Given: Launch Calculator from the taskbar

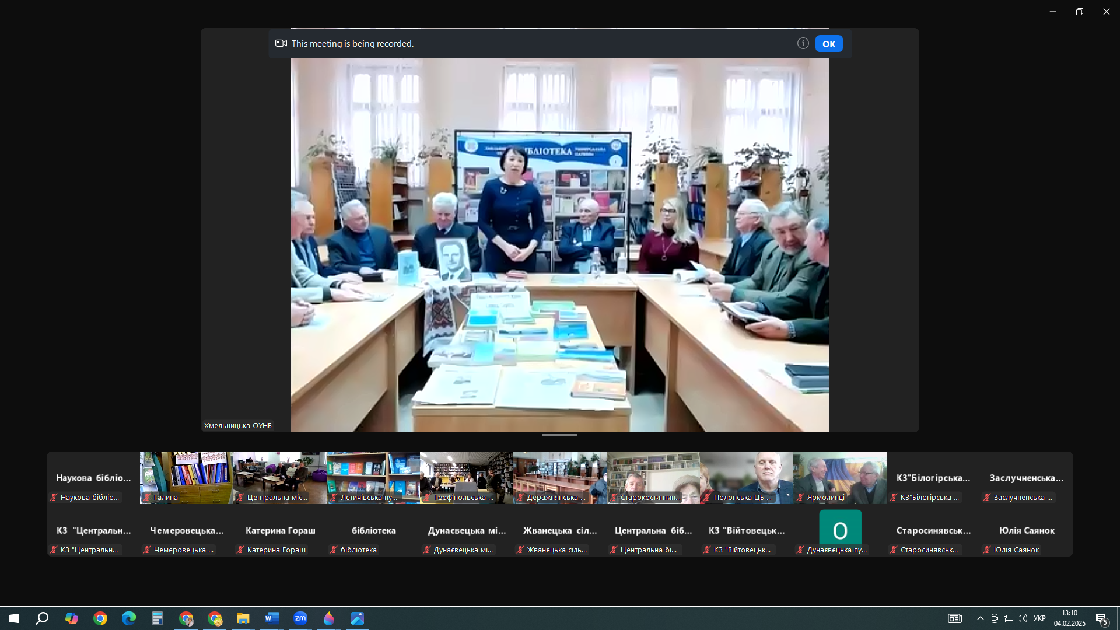Looking at the screenshot, I should click(157, 618).
